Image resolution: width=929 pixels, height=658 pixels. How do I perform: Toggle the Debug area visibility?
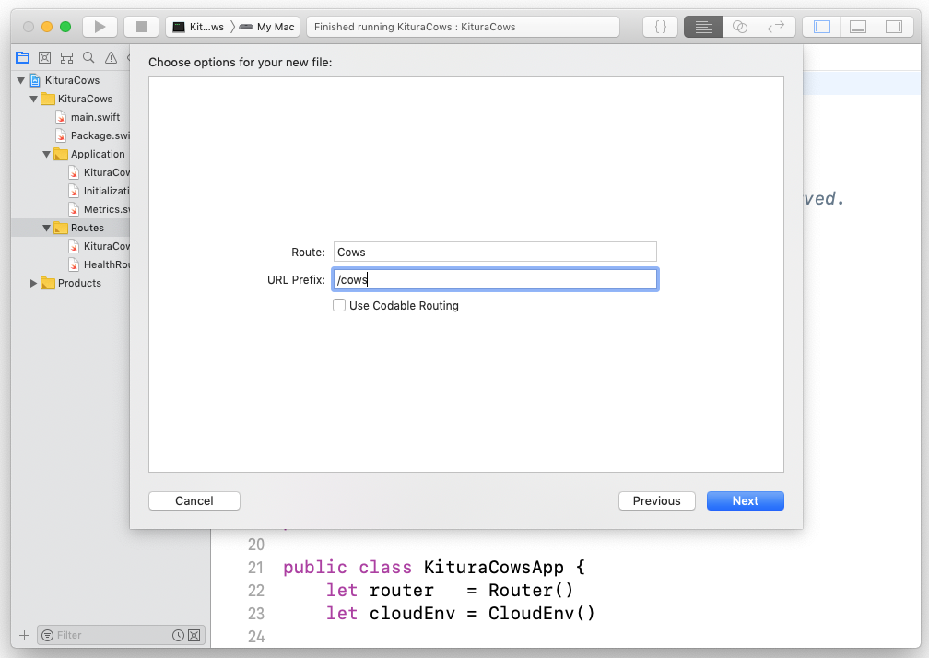coord(858,27)
